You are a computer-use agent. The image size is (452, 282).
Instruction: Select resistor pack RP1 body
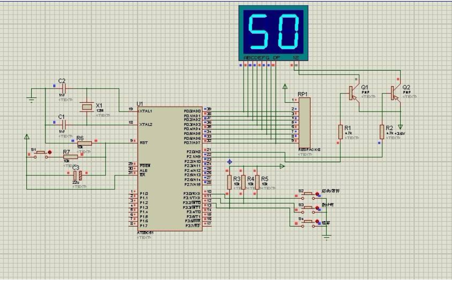(x=305, y=123)
